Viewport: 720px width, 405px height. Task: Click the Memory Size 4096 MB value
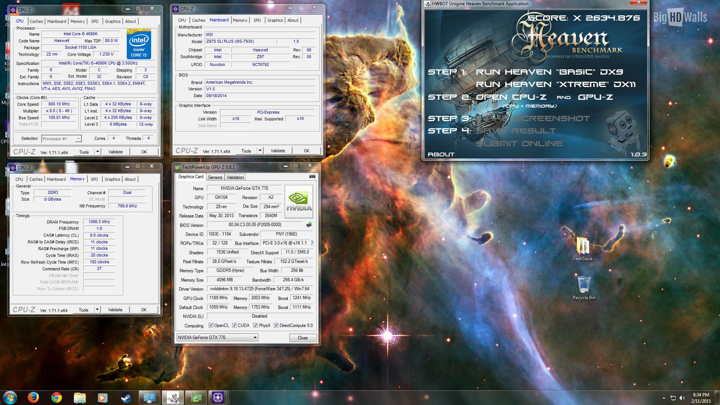pyautogui.click(x=225, y=280)
